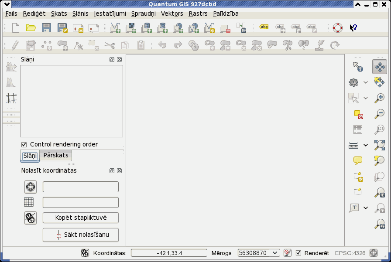The height and width of the screenshot is (262, 391).
Task: Click Sākt nolasīšanu button
Action: click(81, 235)
